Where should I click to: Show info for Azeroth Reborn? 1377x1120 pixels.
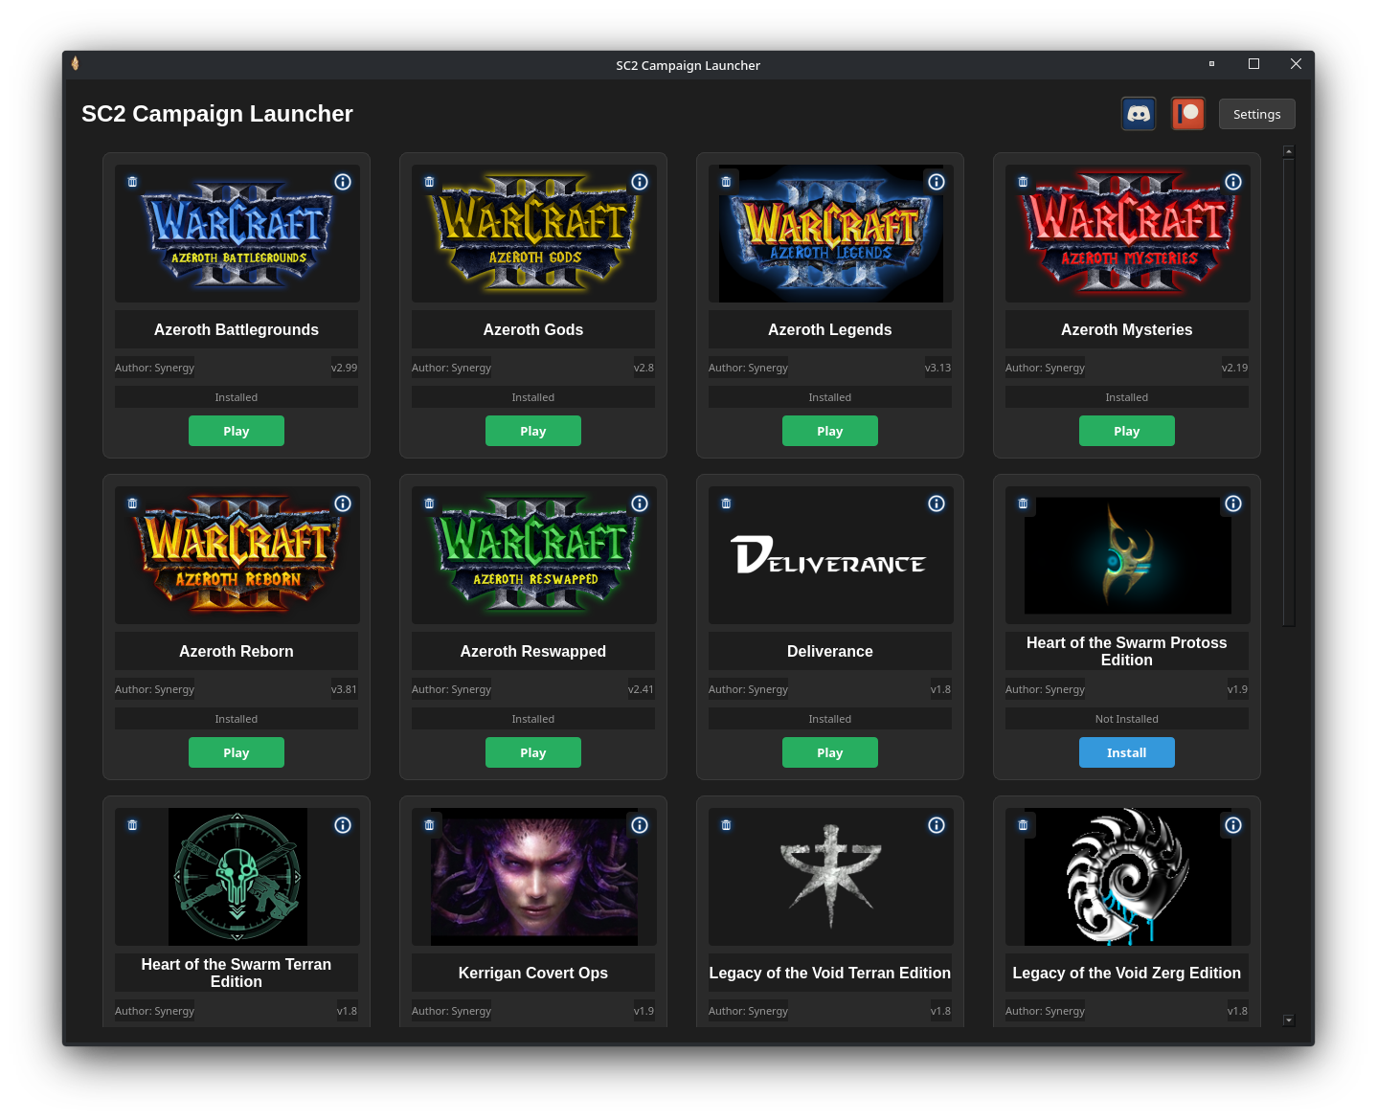pyautogui.click(x=343, y=504)
